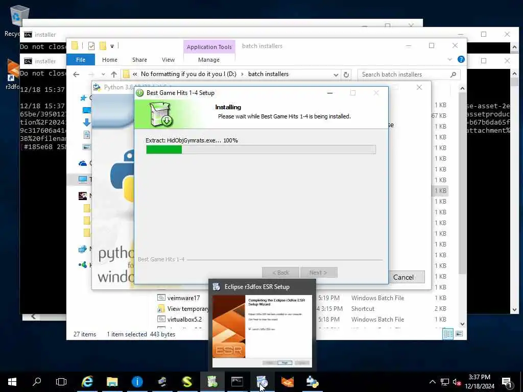Refresh the Explorer address bar
This screenshot has height=392, width=523.
[346, 75]
